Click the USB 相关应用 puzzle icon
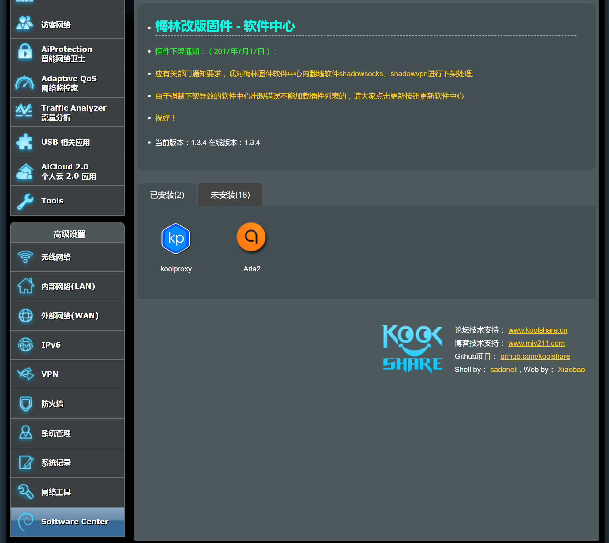Viewport: 609px width, 543px height. 24,142
